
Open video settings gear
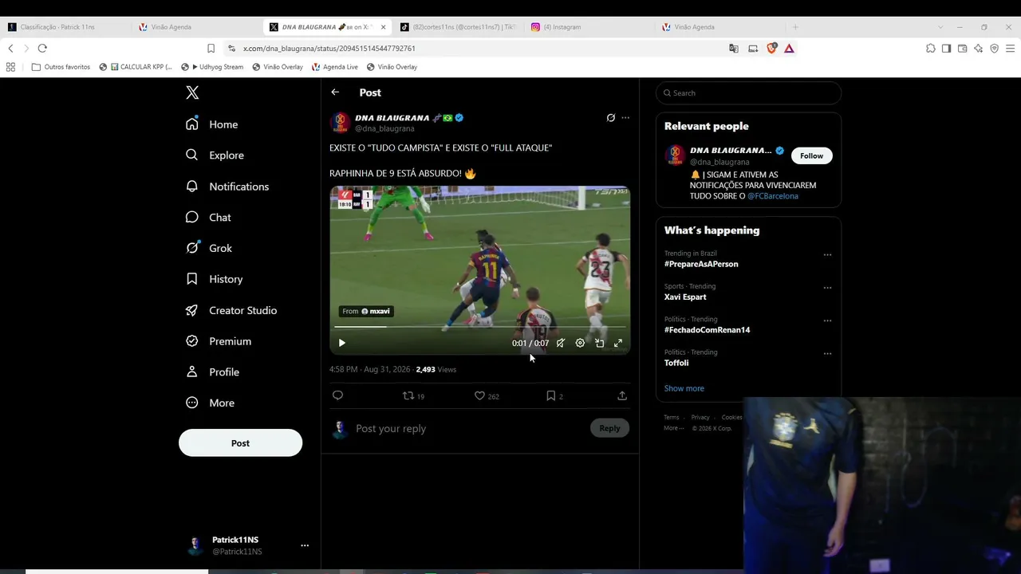pyautogui.click(x=580, y=343)
